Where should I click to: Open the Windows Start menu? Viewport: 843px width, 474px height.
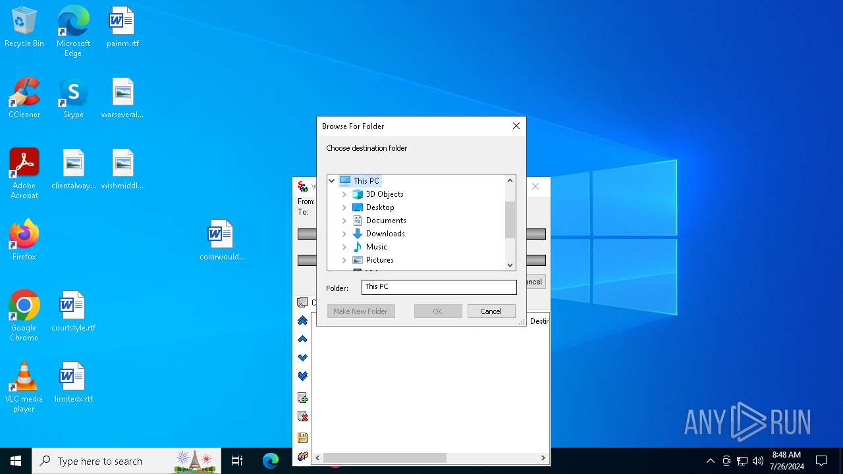pos(16,461)
